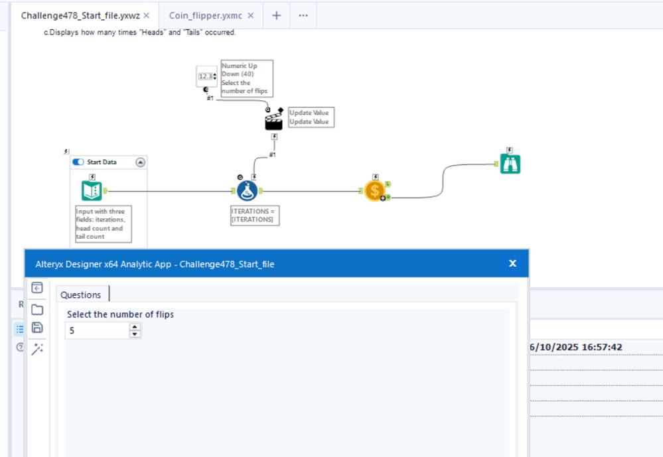Click the Analytic App dialog title bar text
This screenshot has width=663, height=457.
click(x=155, y=264)
